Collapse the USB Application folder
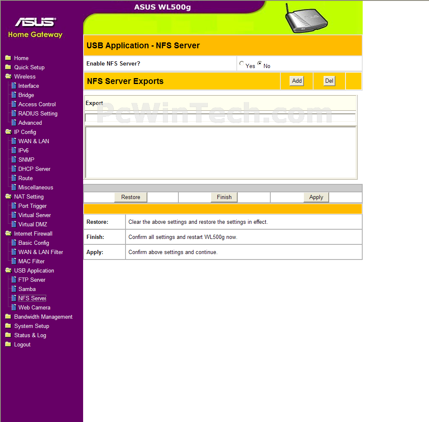The height and width of the screenshot is (422, 429). pyautogui.click(x=8, y=270)
